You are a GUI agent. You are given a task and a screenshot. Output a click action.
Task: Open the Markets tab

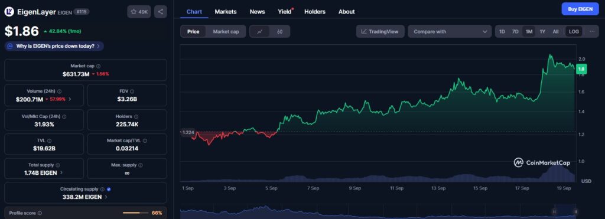226,12
